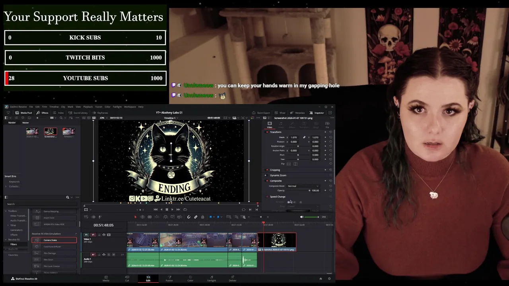Expand the Toolbox effects tree
The height and width of the screenshot is (286, 509).
[x=6, y=211]
